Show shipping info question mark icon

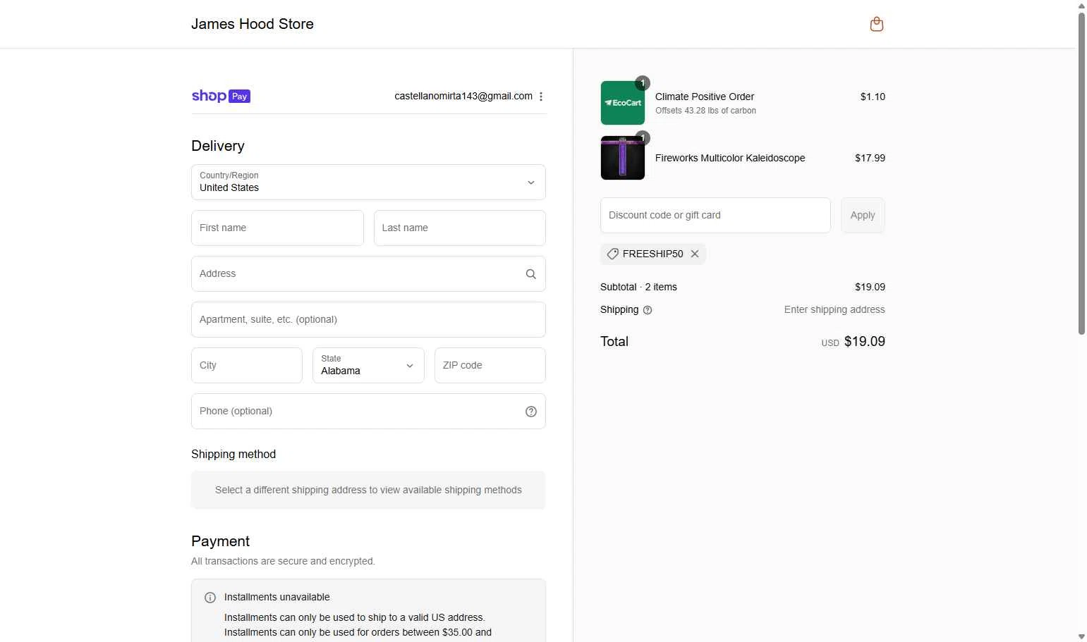(648, 310)
